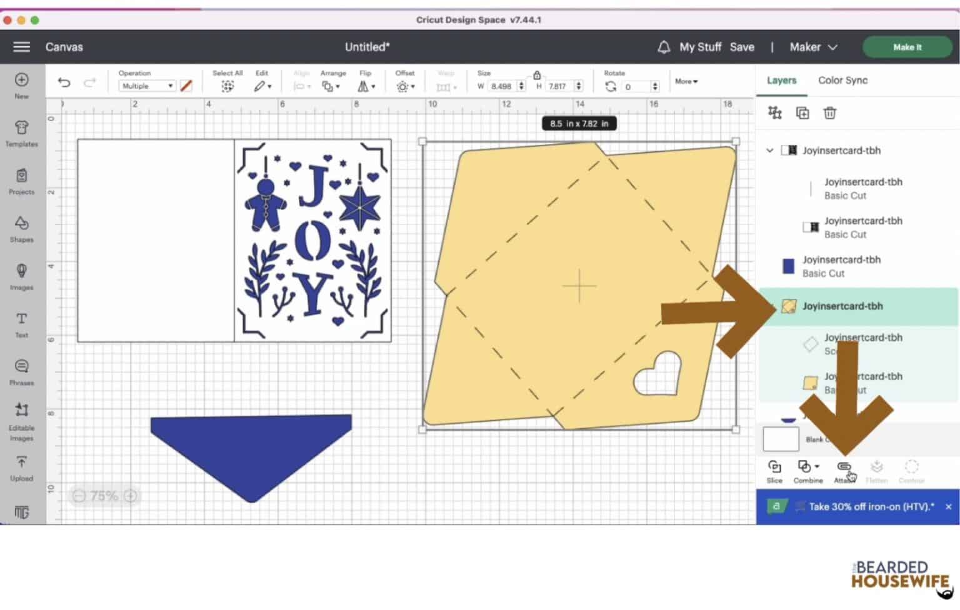Duplicate layer using the Duplicate icon
The image size is (960, 610).
[x=802, y=113]
